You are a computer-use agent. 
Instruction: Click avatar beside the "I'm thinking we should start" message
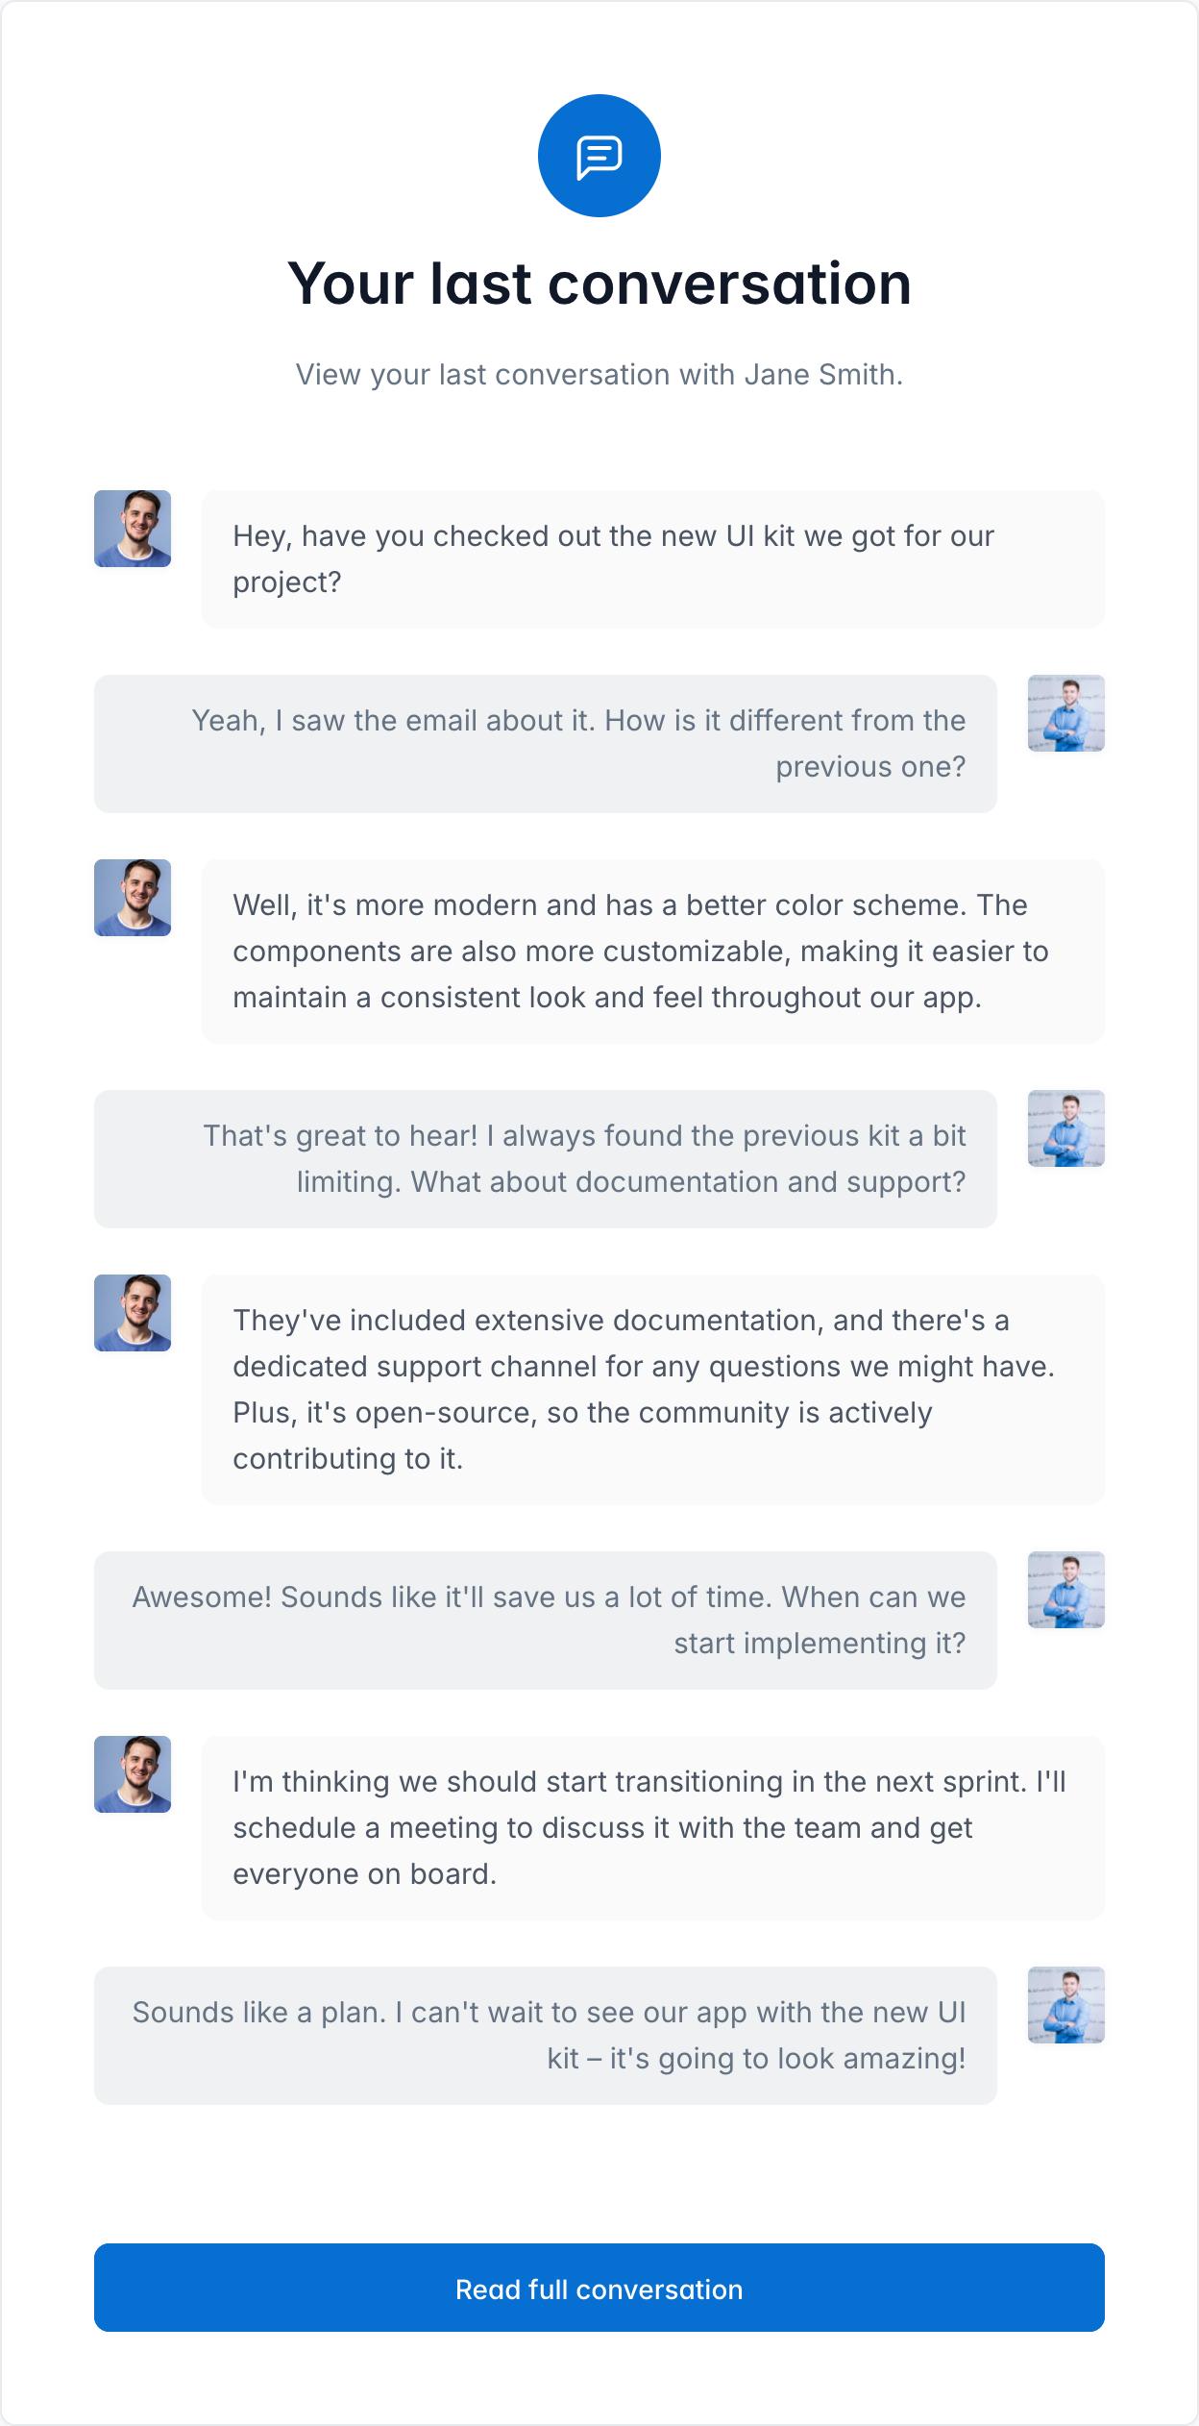tap(133, 1774)
